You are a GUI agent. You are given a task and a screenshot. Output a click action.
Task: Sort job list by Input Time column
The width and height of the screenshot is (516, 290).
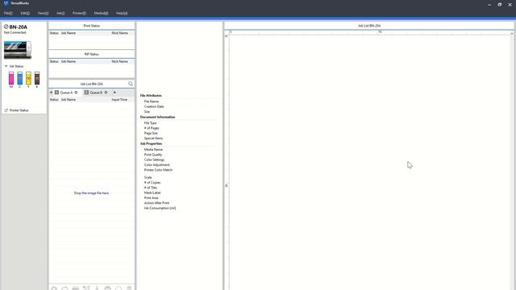coord(119,99)
